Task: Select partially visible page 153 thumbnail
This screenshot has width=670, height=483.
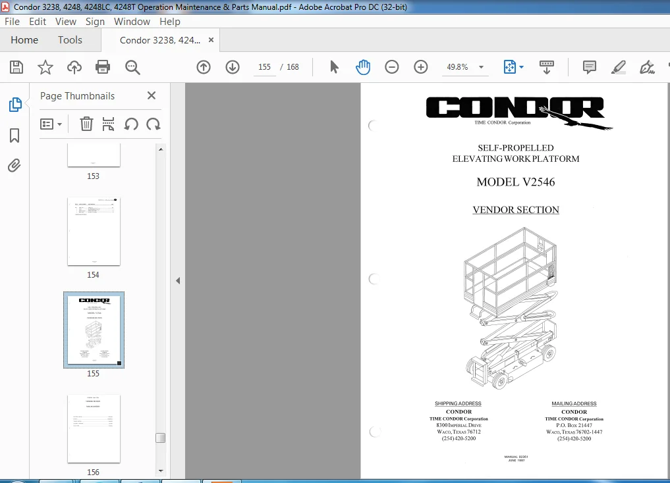Action: 94,155
